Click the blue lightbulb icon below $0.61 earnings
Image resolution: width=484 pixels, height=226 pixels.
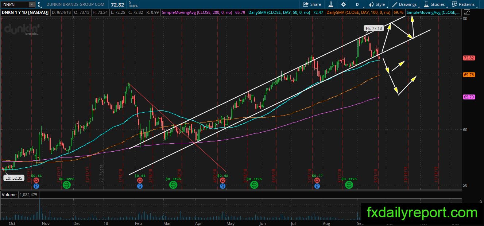pyautogui.click(x=36, y=186)
